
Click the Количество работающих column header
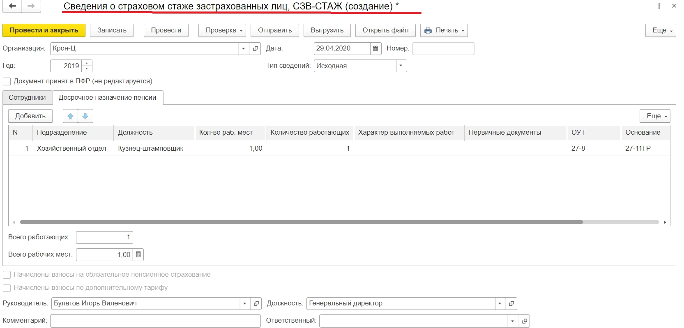(310, 133)
